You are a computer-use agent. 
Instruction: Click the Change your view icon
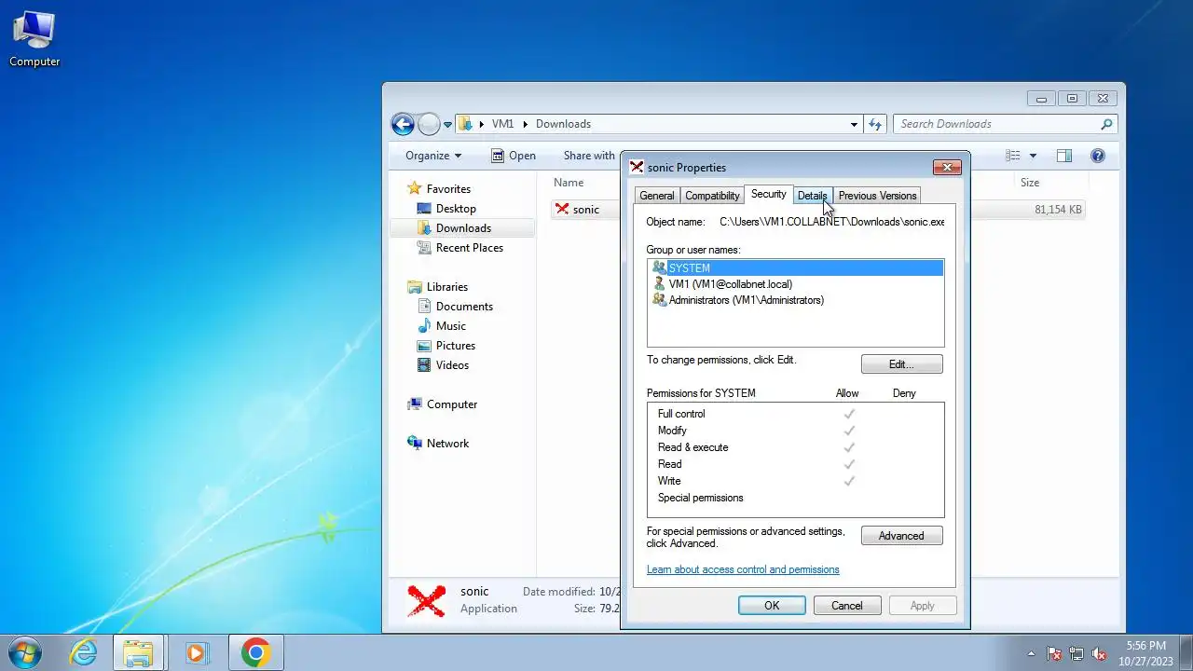pos(1013,156)
